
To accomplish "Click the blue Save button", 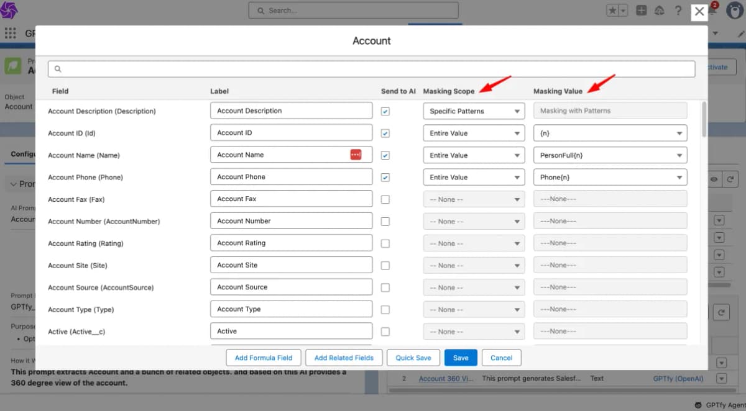I will pyautogui.click(x=461, y=358).
